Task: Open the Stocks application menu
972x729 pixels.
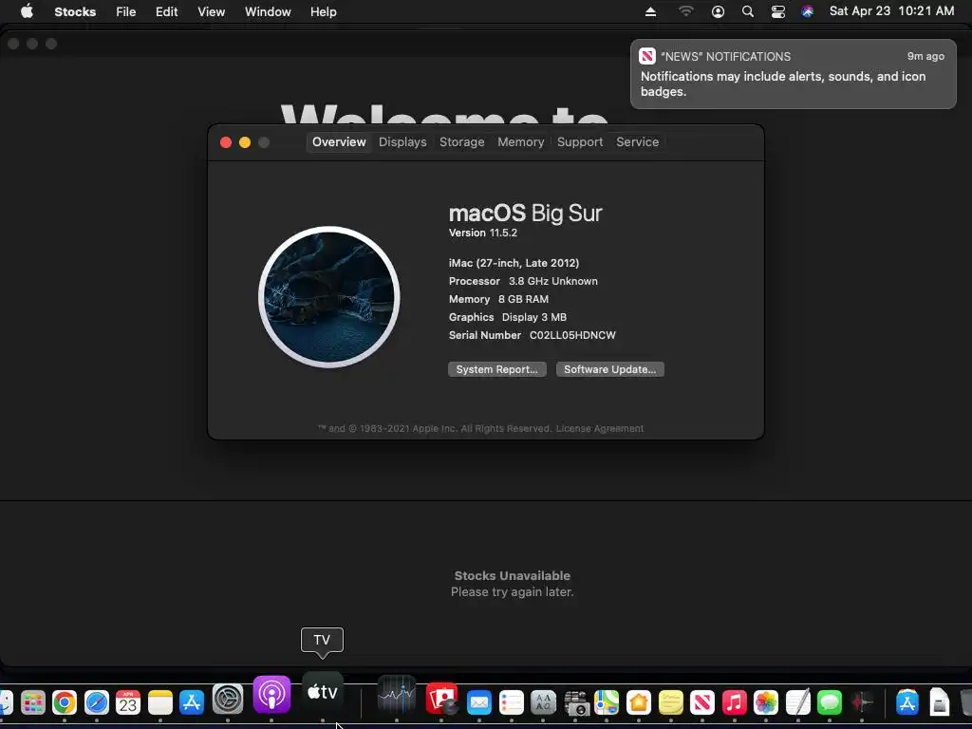Action: (x=75, y=11)
